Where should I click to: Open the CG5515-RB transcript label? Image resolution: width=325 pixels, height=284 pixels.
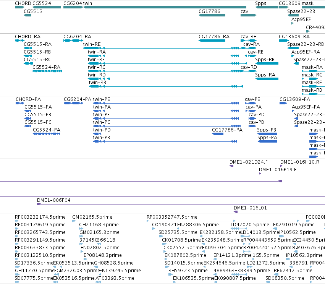tap(37, 52)
